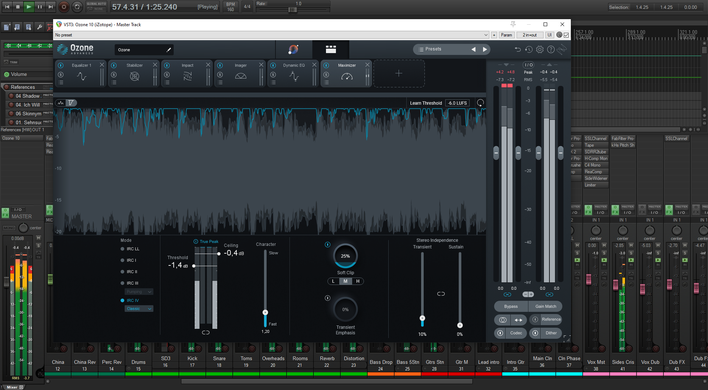Open Ozone help question mark

point(551,49)
